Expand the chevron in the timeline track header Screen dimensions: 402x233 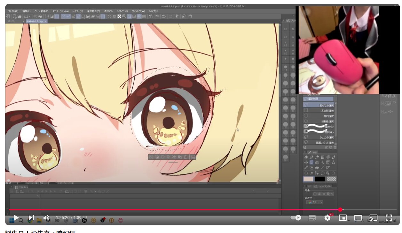(x=38, y=196)
